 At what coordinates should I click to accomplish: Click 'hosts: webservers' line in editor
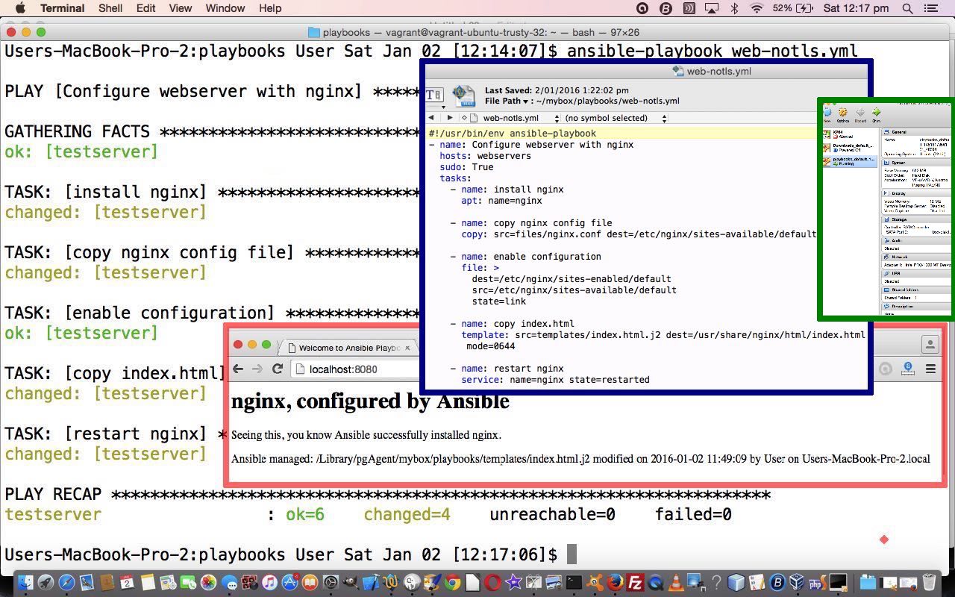[x=485, y=156]
